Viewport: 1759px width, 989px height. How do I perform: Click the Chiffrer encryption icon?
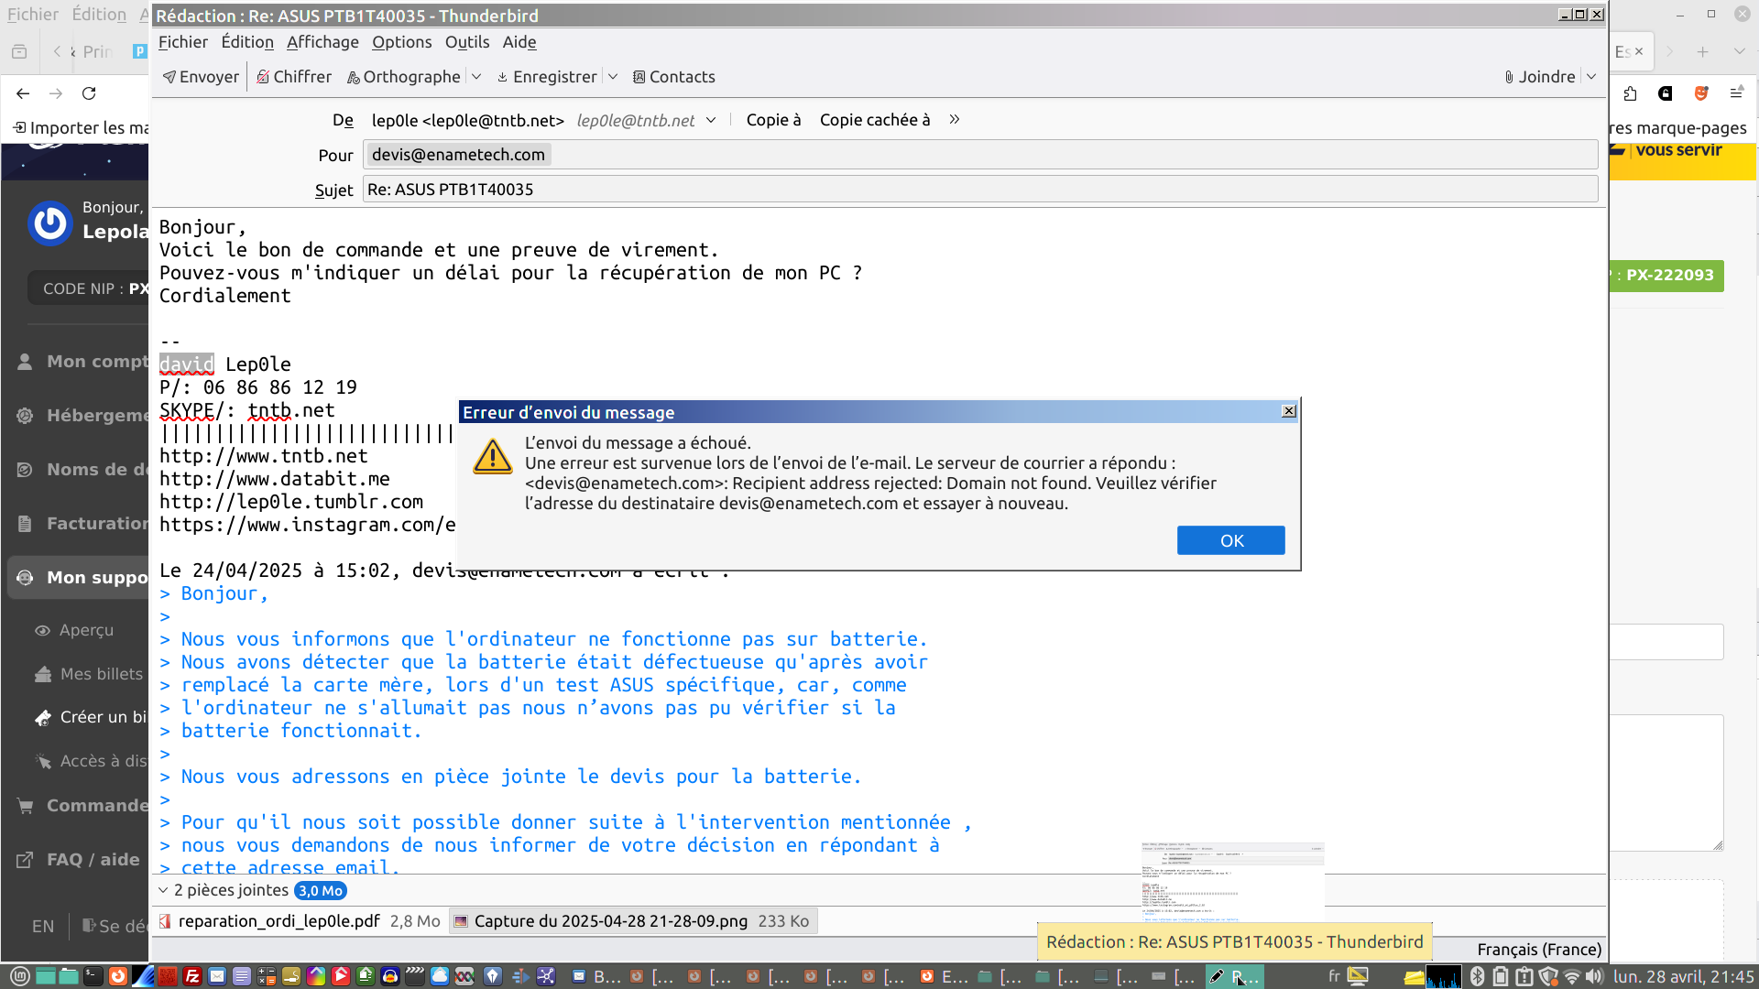(x=263, y=77)
